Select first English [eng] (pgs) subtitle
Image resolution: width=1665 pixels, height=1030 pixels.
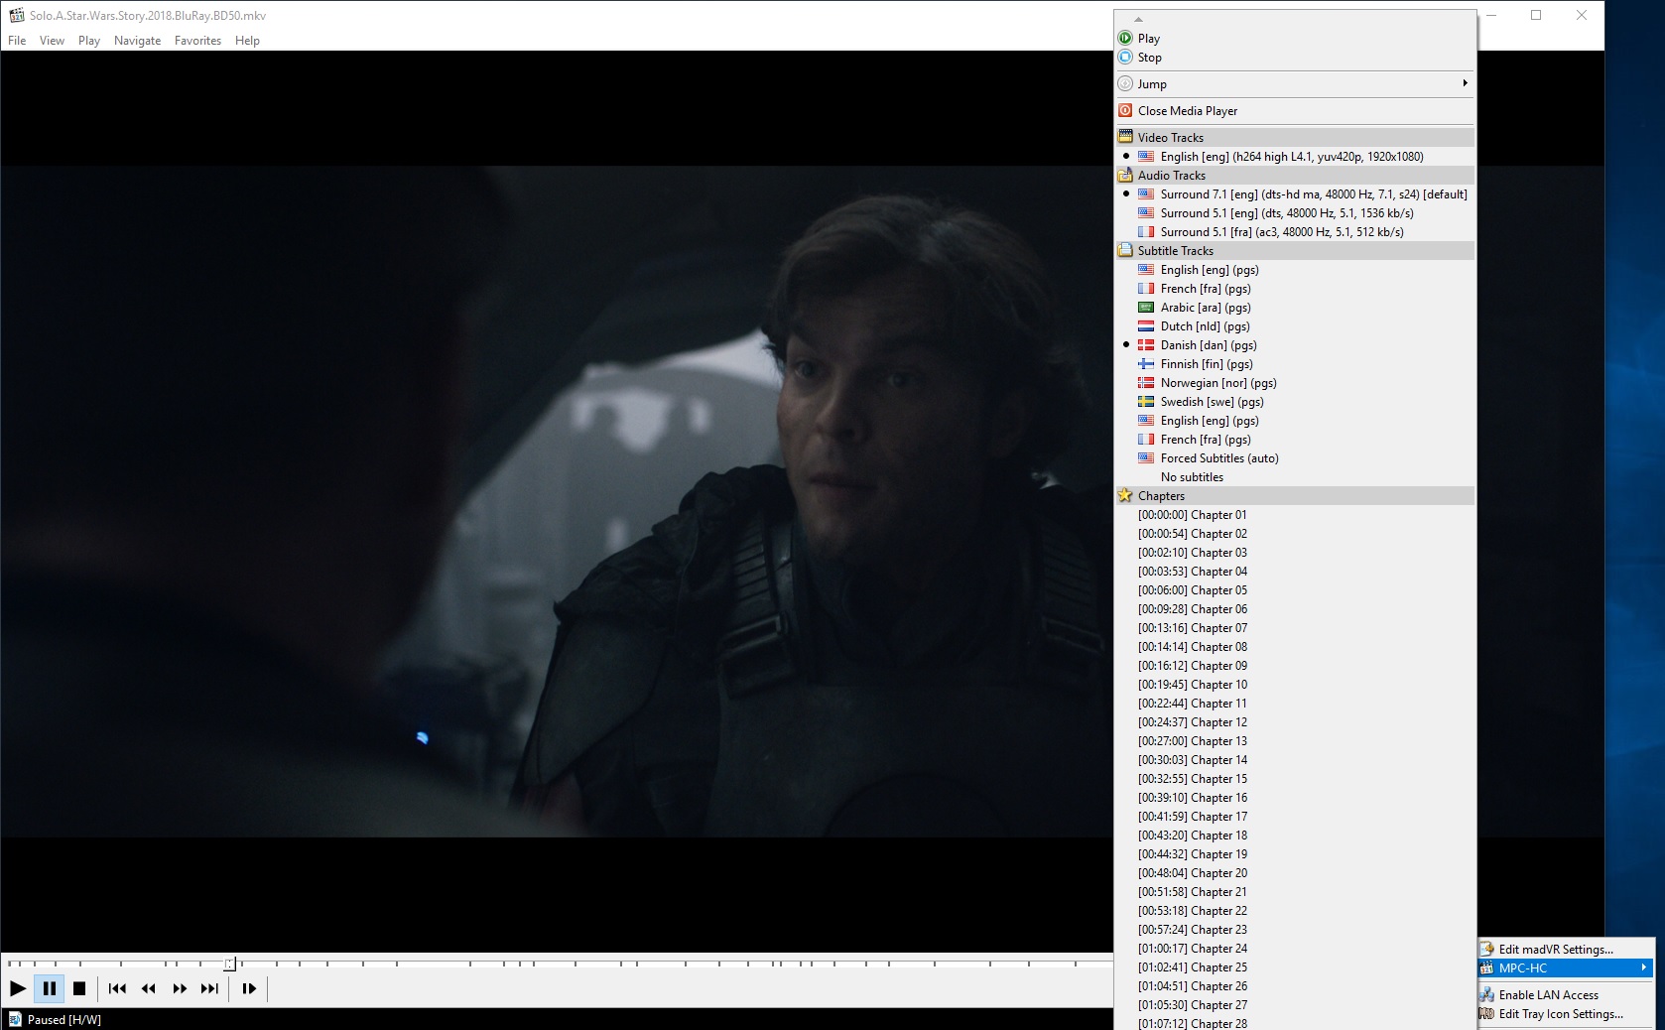tap(1295, 270)
